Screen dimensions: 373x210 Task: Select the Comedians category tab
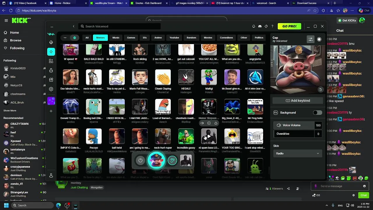pyautogui.click(x=226, y=38)
